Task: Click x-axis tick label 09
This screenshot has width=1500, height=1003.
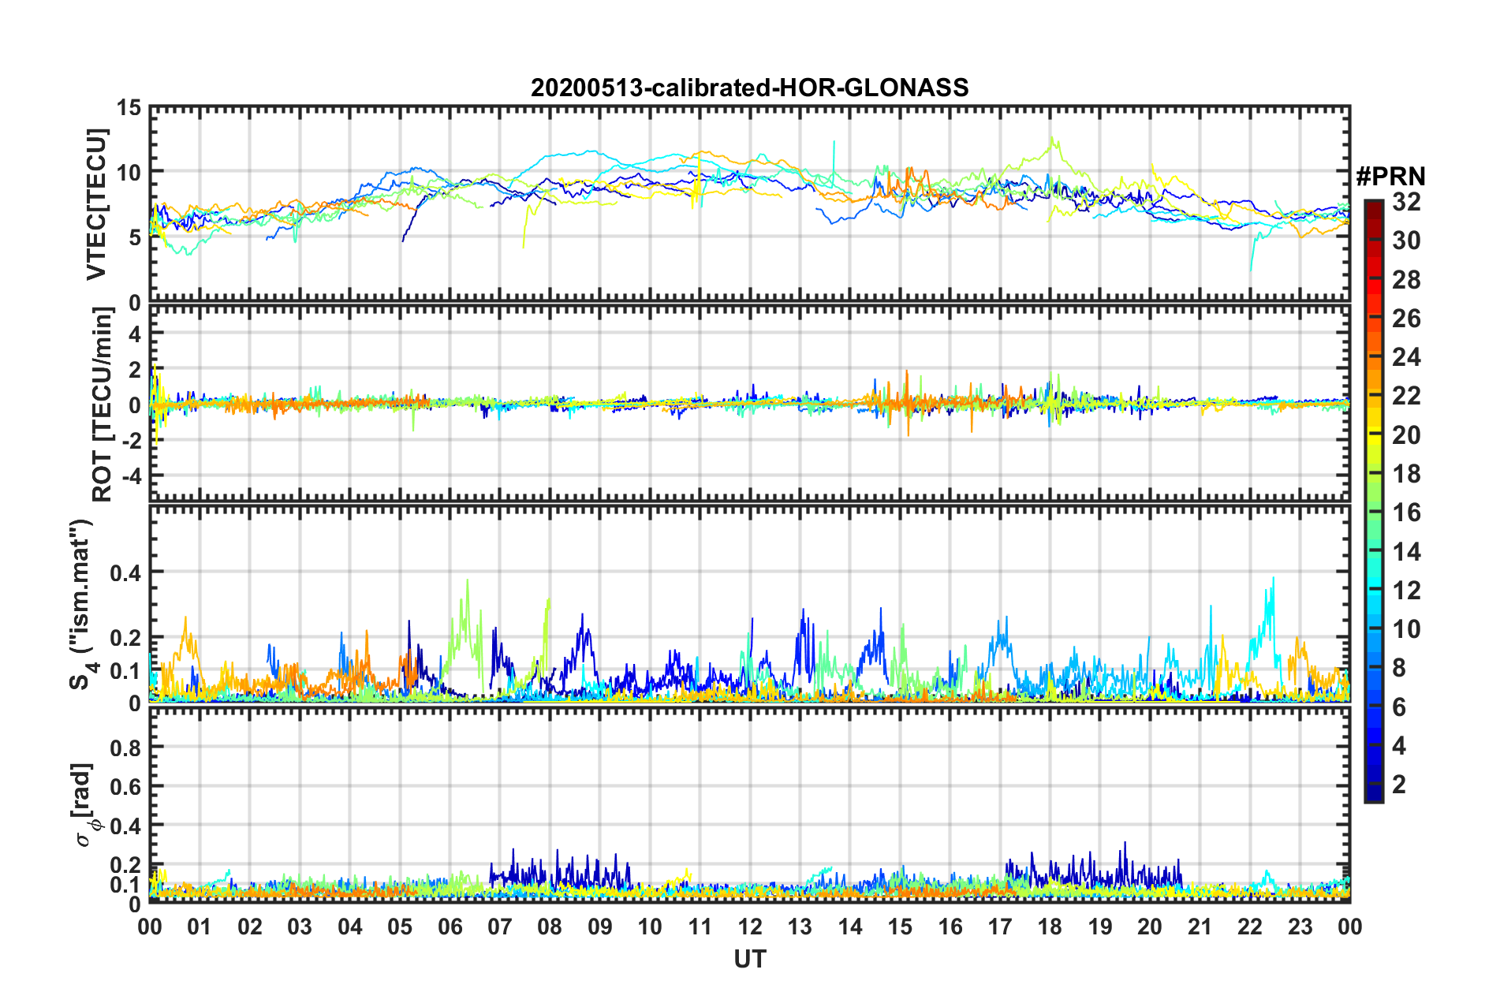Action: point(599,927)
